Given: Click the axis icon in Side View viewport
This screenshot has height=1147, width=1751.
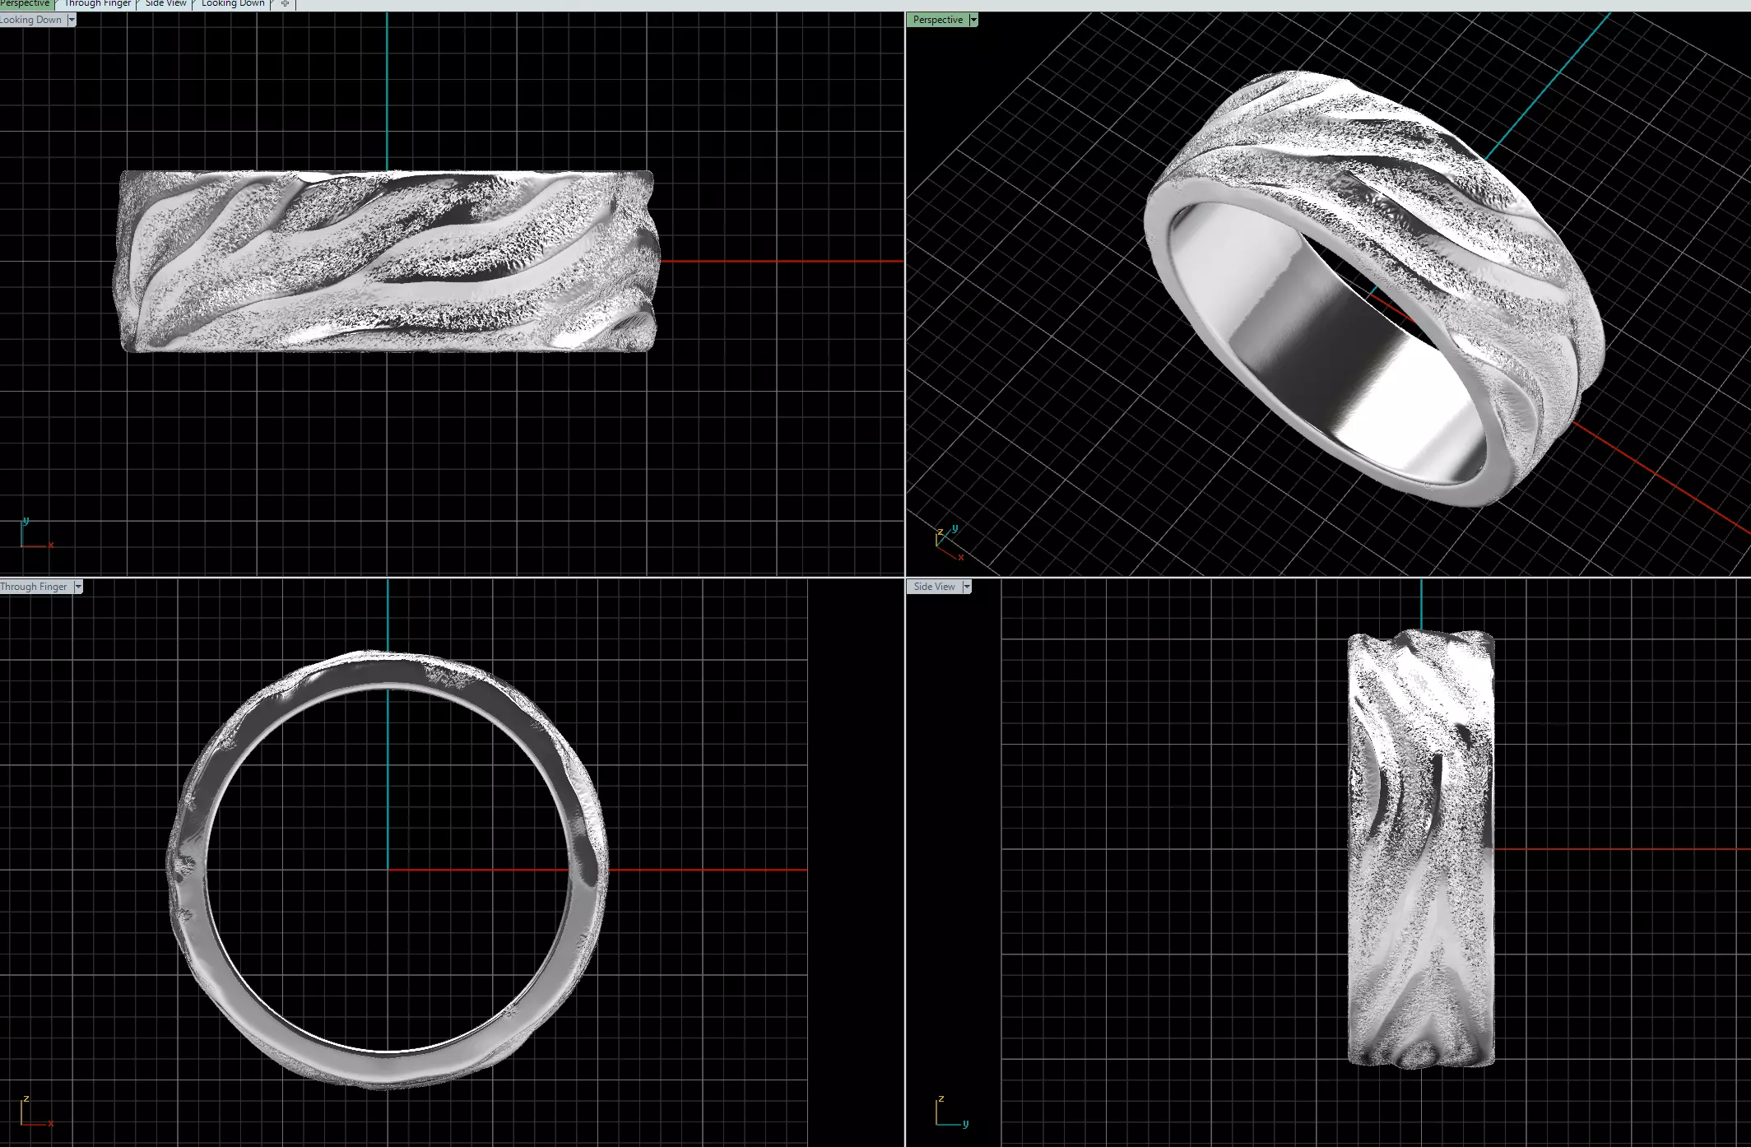Looking at the screenshot, I should [952, 1111].
